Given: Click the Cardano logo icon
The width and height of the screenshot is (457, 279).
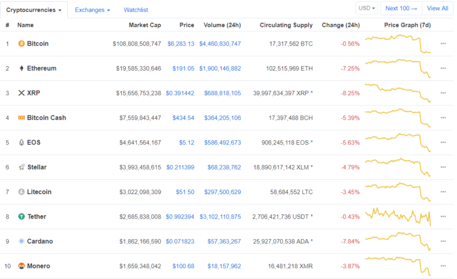Looking at the screenshot, I should pos(21,241).
